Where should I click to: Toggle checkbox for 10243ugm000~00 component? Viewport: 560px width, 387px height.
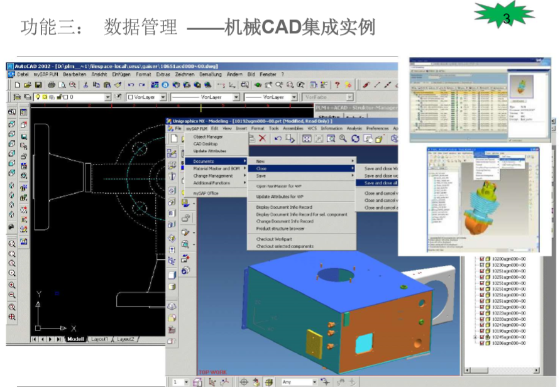point(482,325)
